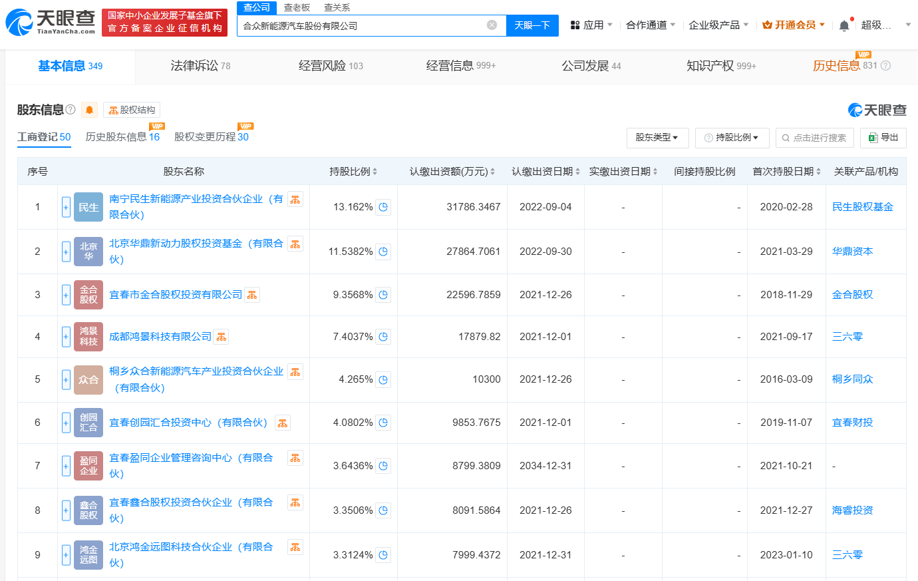Viewport: 918px width, 581px height.
Task: Open equity structure icon beside 宜春市金合股权投资有限公司
Action: pyautogui.click(x=252, y=295)
